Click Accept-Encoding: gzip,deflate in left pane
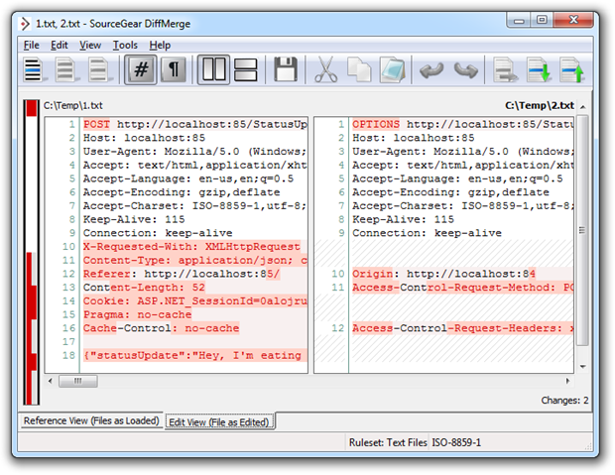This screenshot has width=615, height=475. pyautogui.click(x=182, y=192)
